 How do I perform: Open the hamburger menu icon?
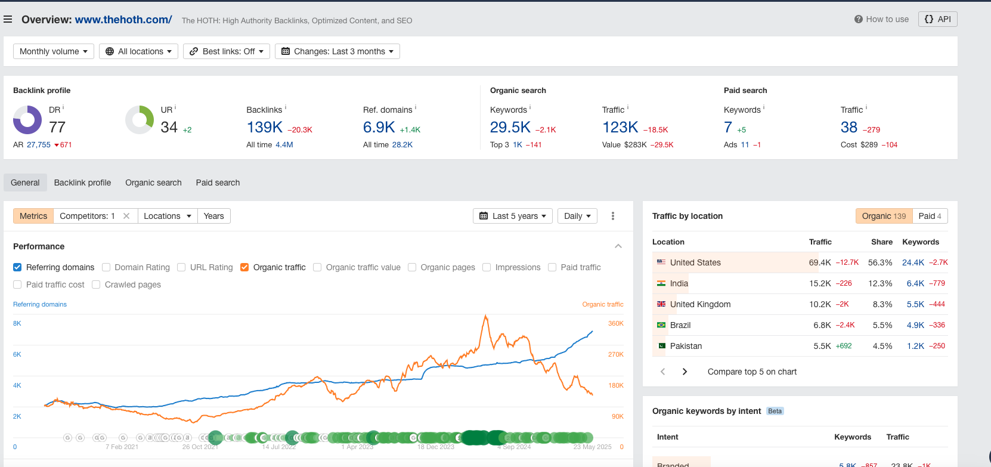[8, 19]
